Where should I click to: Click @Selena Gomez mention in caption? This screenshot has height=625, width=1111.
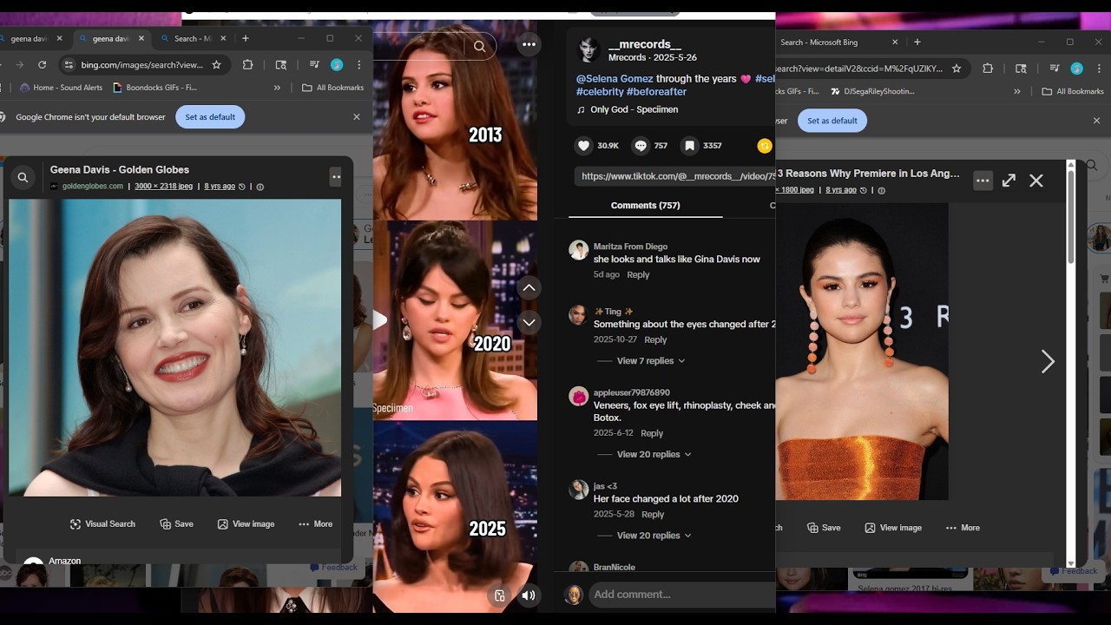(615, 79)
